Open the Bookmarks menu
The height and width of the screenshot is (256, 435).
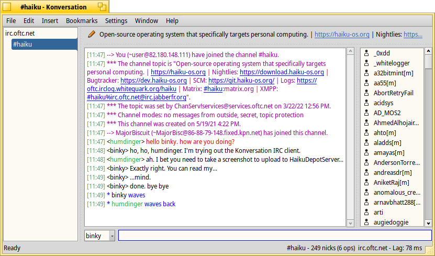pos(82,21)
